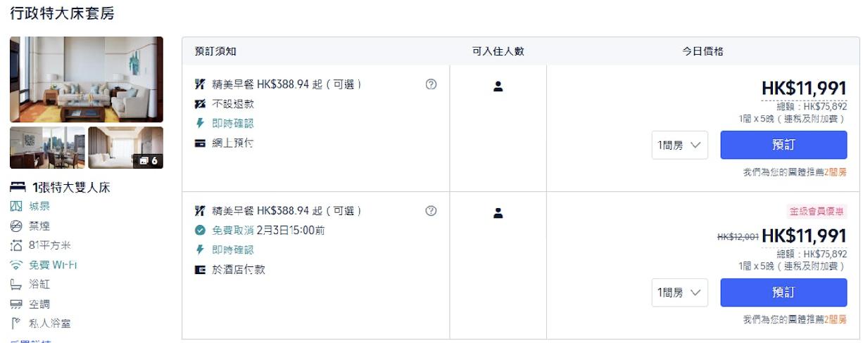This screenshot has width=863, height=343.
Task: Click 預訂 button for the non-refundable offer
Action: pos(783,145)
